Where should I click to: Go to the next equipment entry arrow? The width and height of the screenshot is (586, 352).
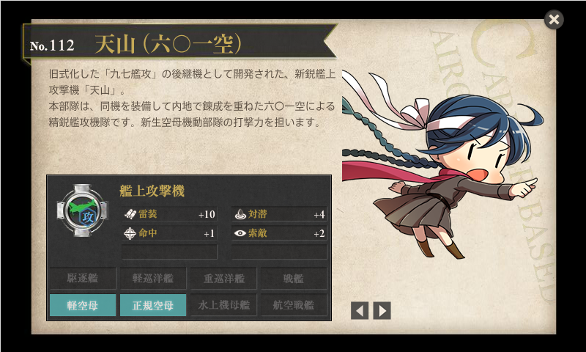(x=382, y=310)
